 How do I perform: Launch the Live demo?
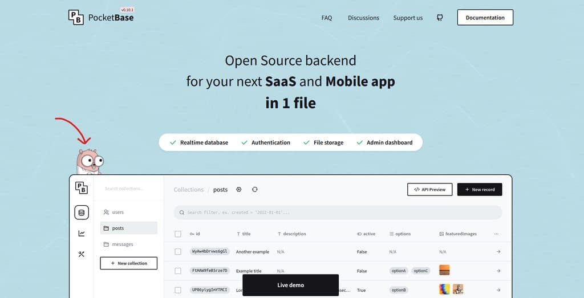(290, 285)
